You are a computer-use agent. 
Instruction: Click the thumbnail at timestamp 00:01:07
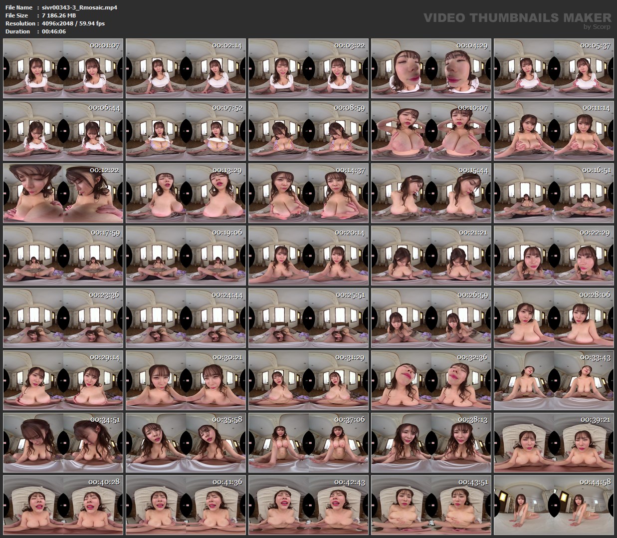pyautogui.click(x=63, y=68)
